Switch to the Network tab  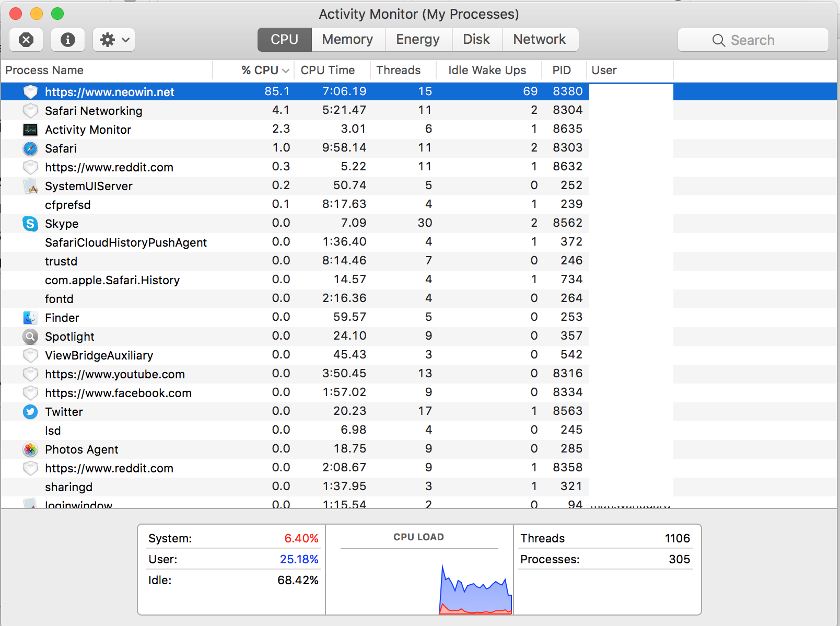tap(540, 40)
